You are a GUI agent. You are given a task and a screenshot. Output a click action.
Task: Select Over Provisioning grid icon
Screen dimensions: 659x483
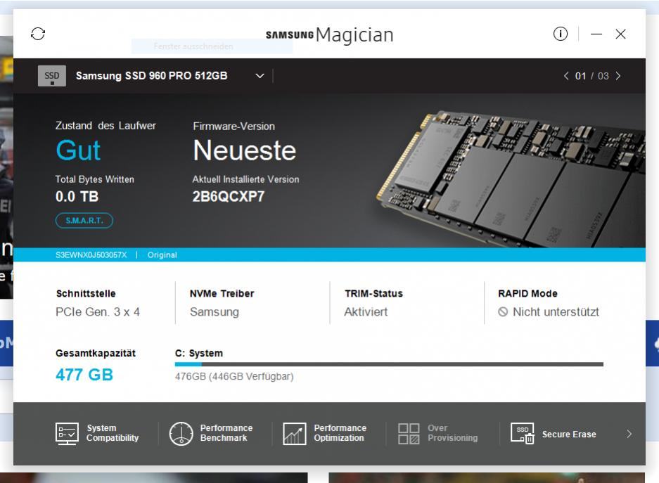(x=409, y=434)
